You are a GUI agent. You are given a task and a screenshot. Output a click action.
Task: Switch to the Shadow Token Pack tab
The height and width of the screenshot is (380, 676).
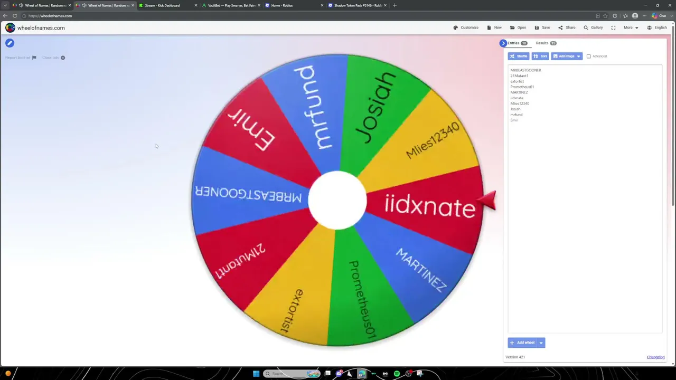(357, 5)
